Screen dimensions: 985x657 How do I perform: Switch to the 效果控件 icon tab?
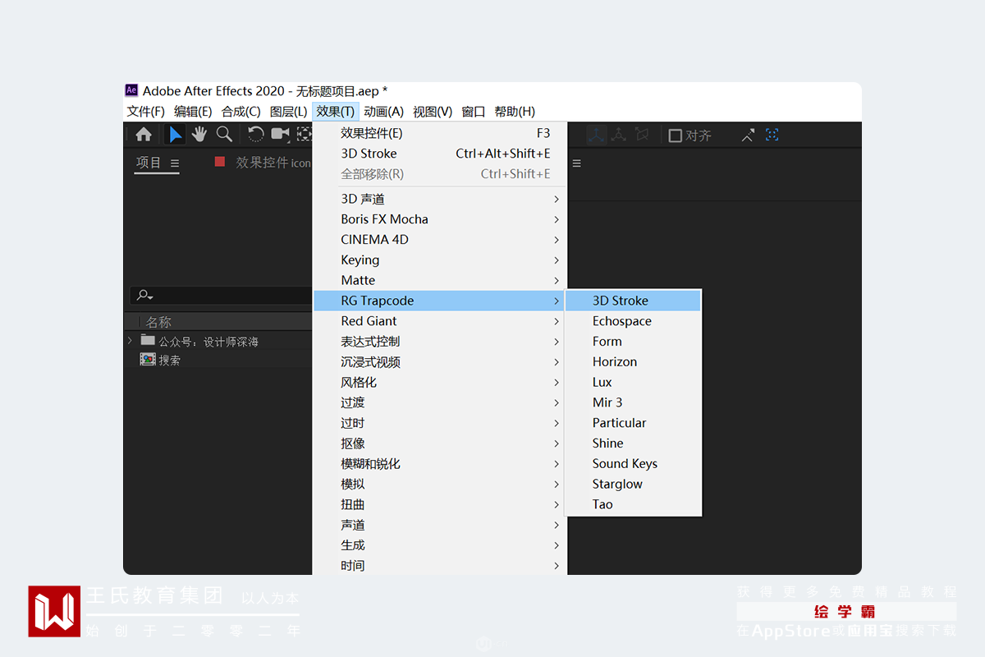(273, 163)
